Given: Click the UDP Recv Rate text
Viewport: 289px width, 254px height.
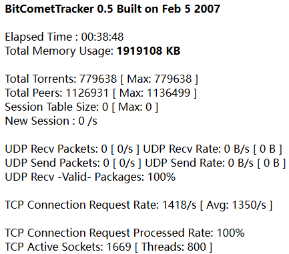Looking at the screenshot, I should (212, 149).
